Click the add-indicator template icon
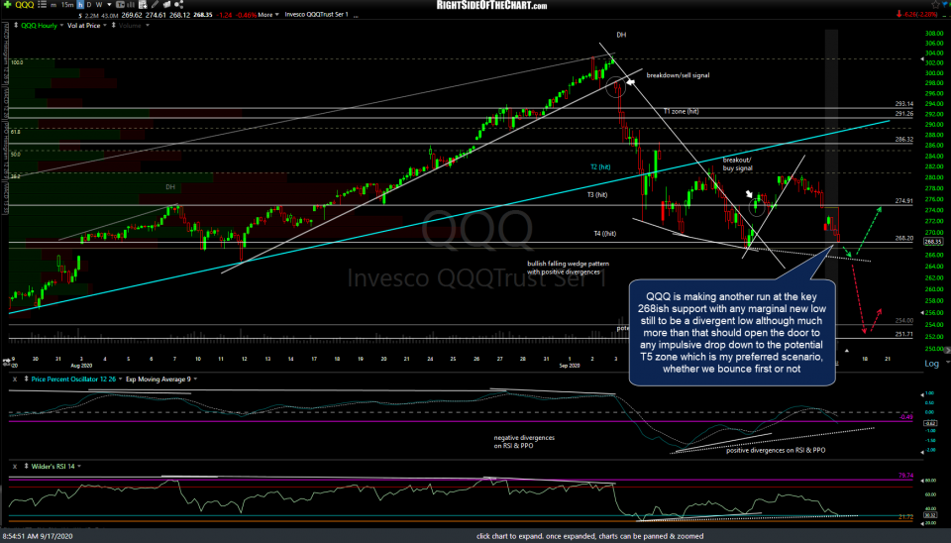 pos(143,5)
